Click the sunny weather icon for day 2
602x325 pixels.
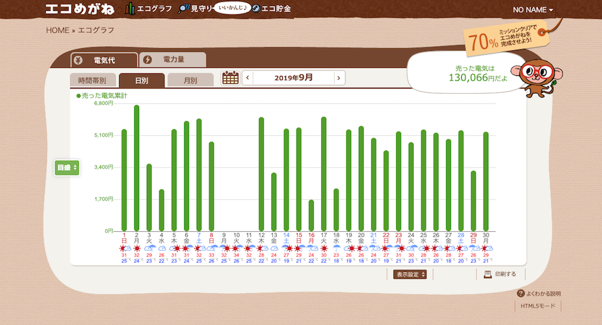click(137, 249)
